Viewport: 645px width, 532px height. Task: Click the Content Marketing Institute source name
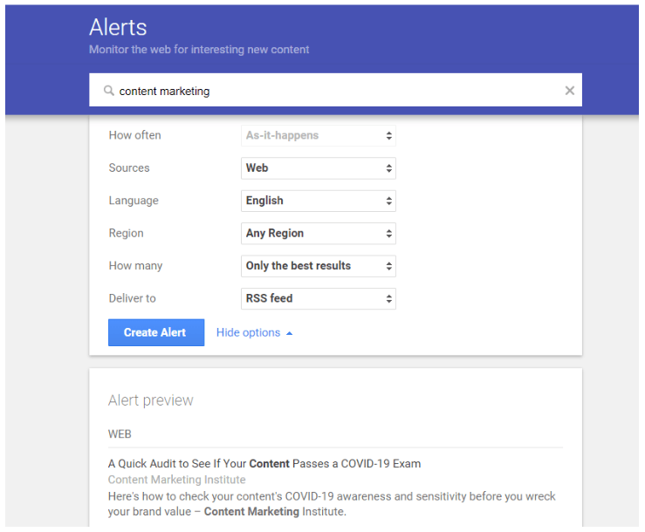pyautogui.click(x=176, y=480)
